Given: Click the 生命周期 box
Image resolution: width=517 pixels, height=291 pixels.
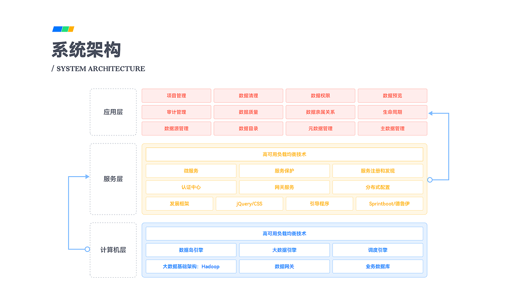Looking at the screenshot, I should 392,112.
